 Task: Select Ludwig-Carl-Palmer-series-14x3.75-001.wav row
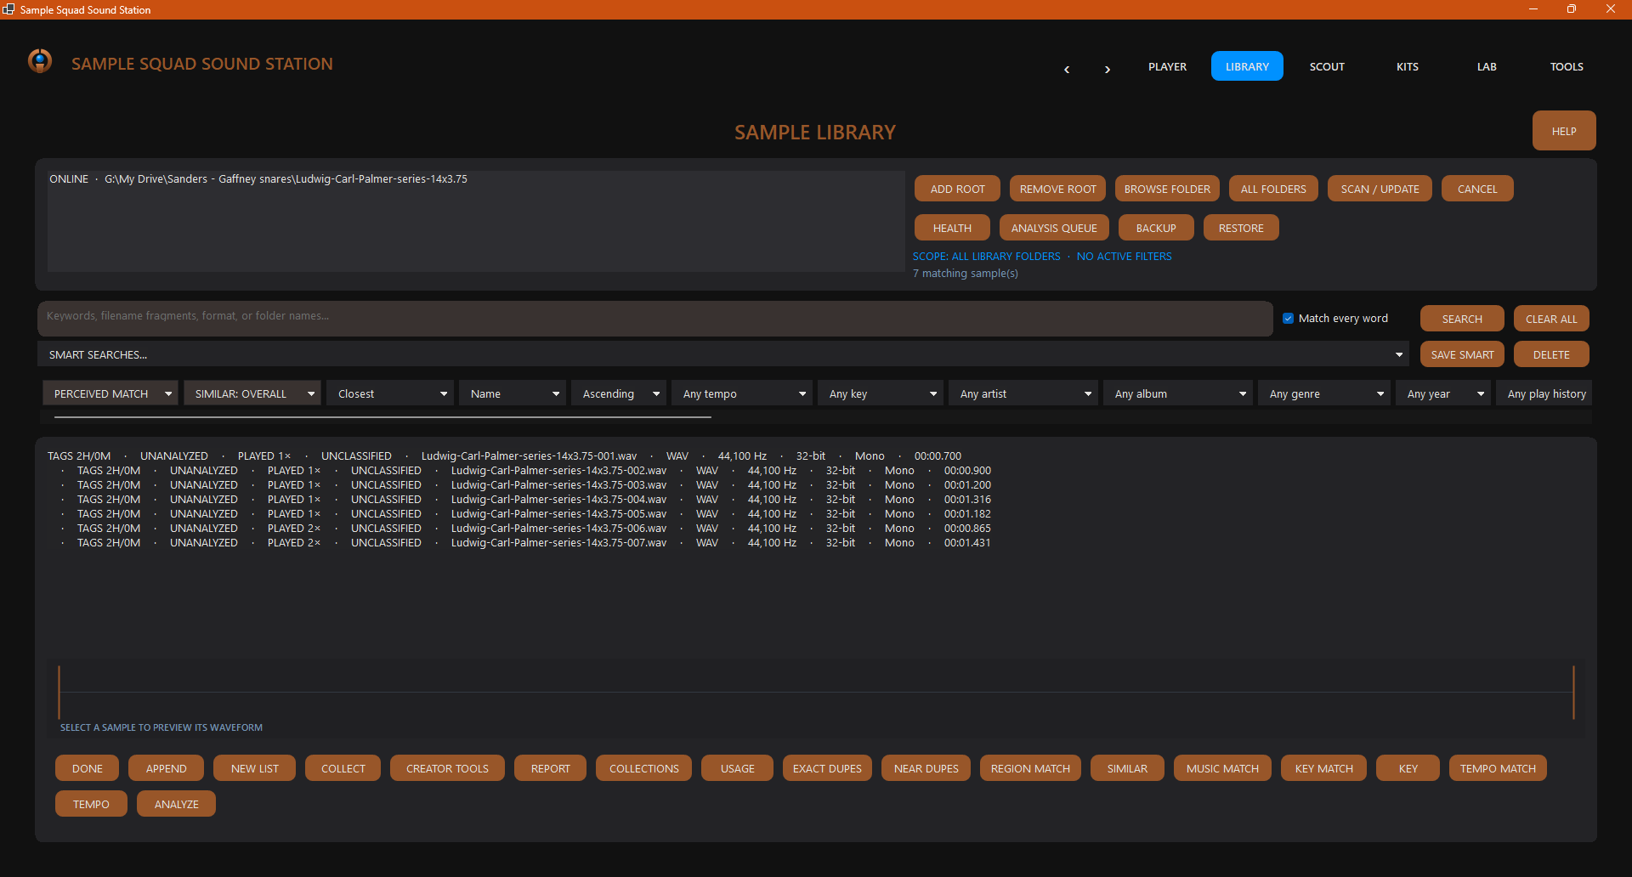(505, 456)
